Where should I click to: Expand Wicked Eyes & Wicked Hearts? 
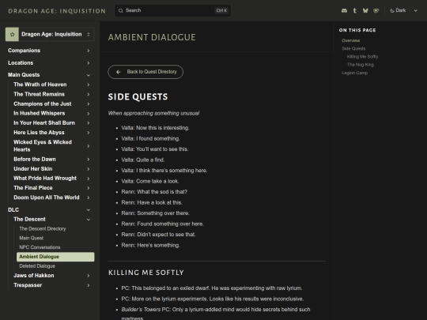point(51,146)
